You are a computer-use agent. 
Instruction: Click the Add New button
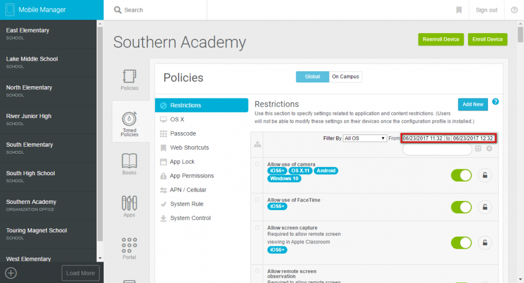[472, 104]
